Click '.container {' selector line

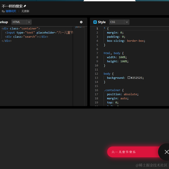point(114,90)
